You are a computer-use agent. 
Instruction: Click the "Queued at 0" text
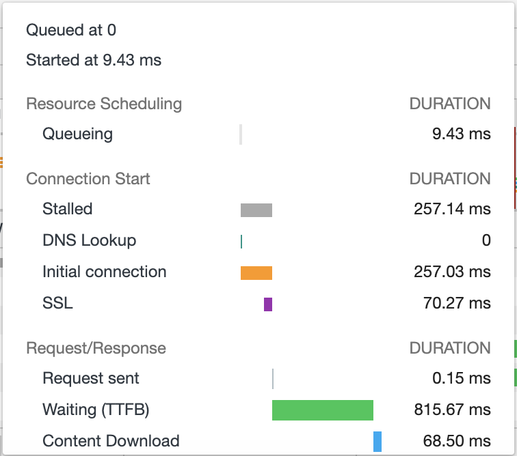point(71,30)
